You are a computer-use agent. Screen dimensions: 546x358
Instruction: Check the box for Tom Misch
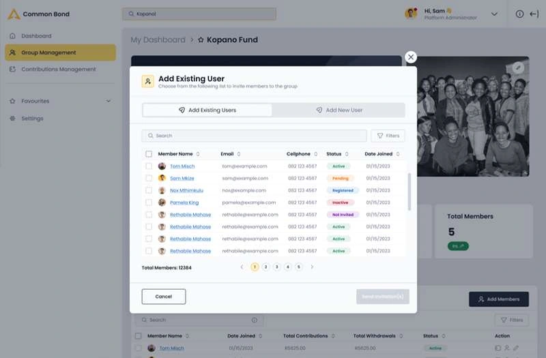[149, 166]
